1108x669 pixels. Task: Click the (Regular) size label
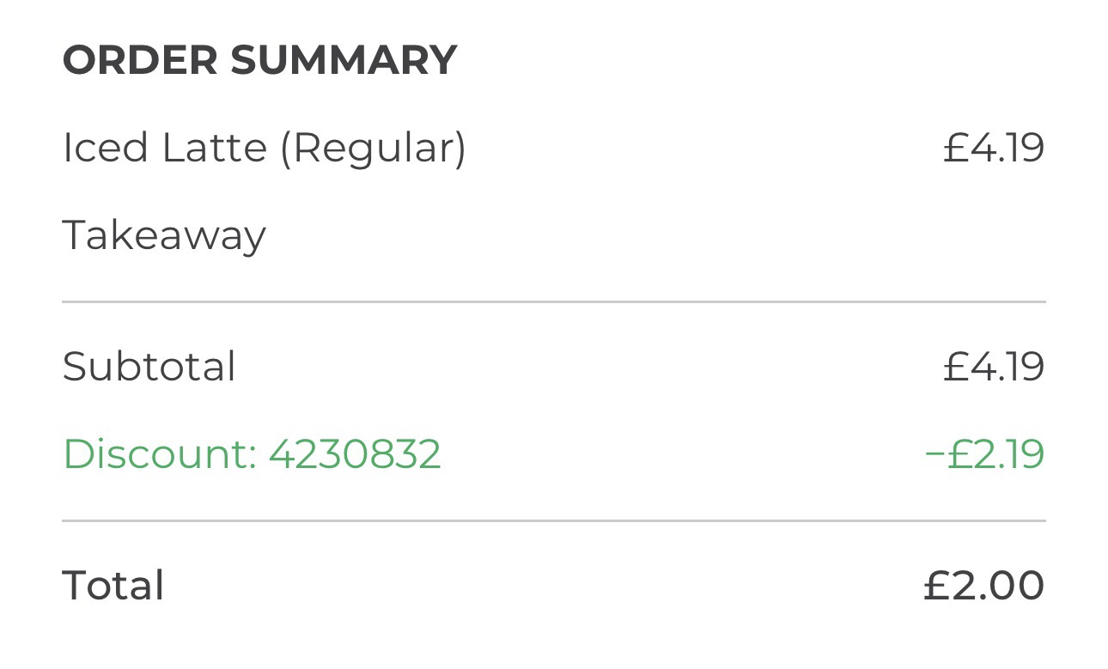click(x=373, y=148)
